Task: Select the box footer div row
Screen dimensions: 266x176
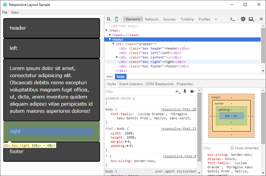Action: coord(154,66)
